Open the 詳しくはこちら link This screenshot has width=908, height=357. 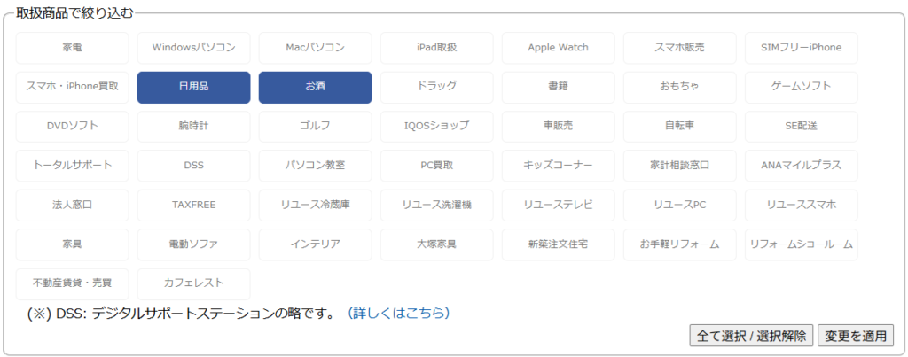point(398,313)
